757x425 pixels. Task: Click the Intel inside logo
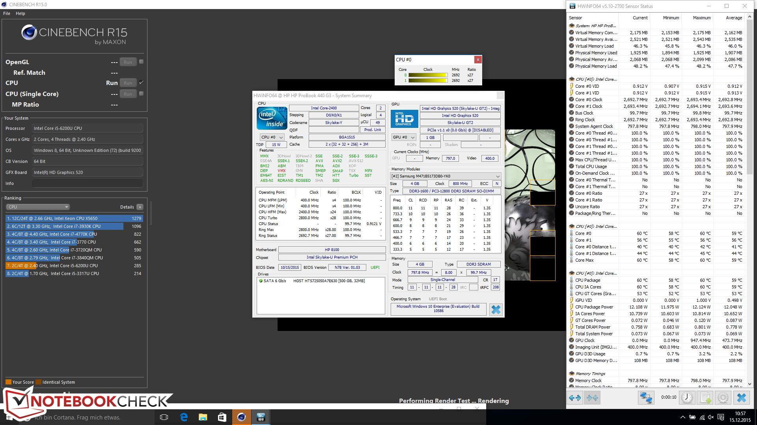click(272, 118)
